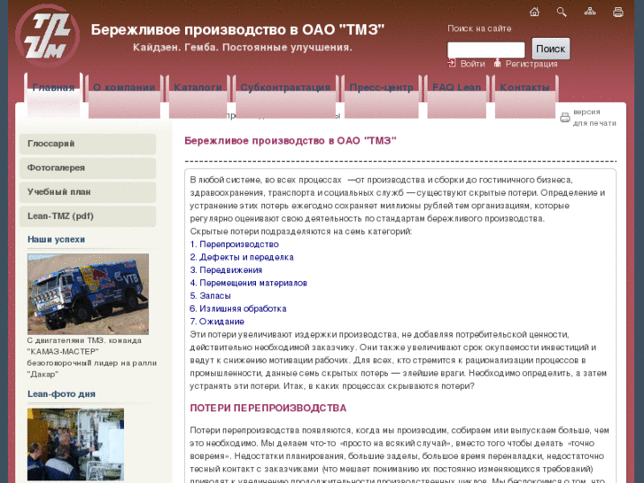Click the link 4. Перемещения материалов
The height and width of the screenshot is (483, 644).
point(249,283)
